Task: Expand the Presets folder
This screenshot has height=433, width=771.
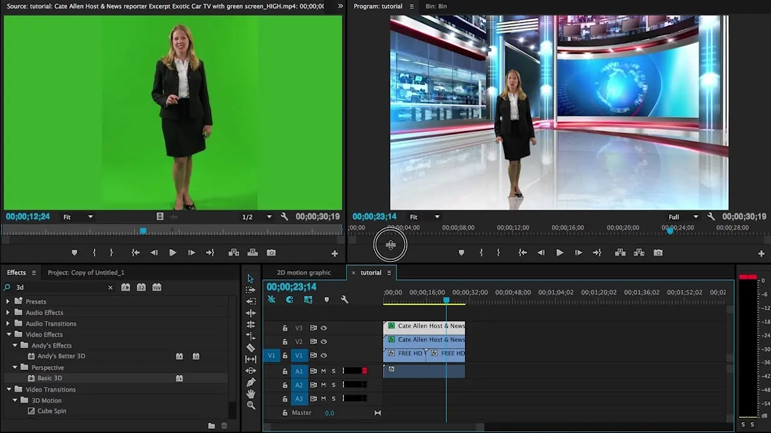Action: (8, 301)
